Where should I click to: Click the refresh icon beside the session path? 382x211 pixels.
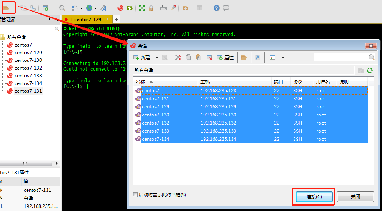(370, 70)
